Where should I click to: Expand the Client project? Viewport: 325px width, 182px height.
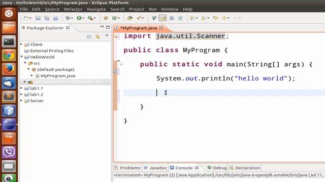coord(21,44)
